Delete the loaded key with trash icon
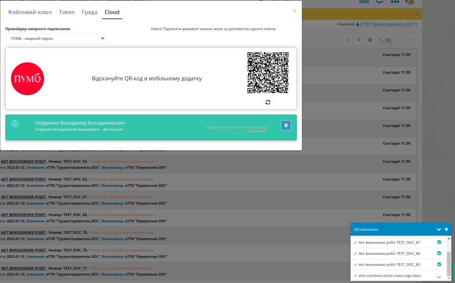The width and height of the screenshot is (455, 283). (286, 125)
